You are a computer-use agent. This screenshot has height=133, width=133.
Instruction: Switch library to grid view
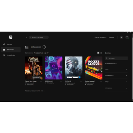point(98,53)
